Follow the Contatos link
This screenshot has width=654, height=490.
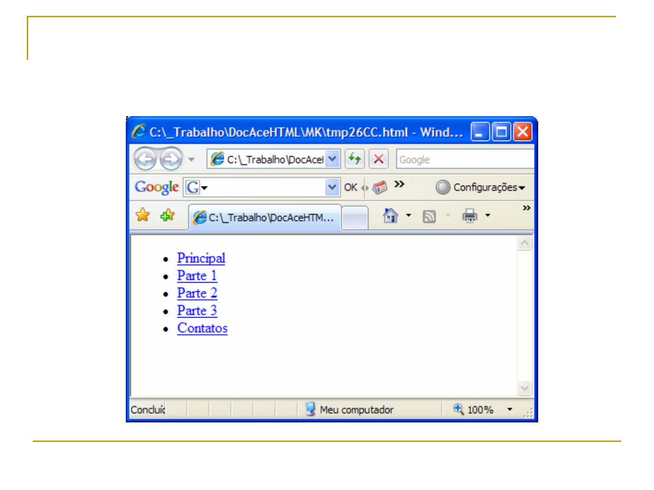point(202,328)
